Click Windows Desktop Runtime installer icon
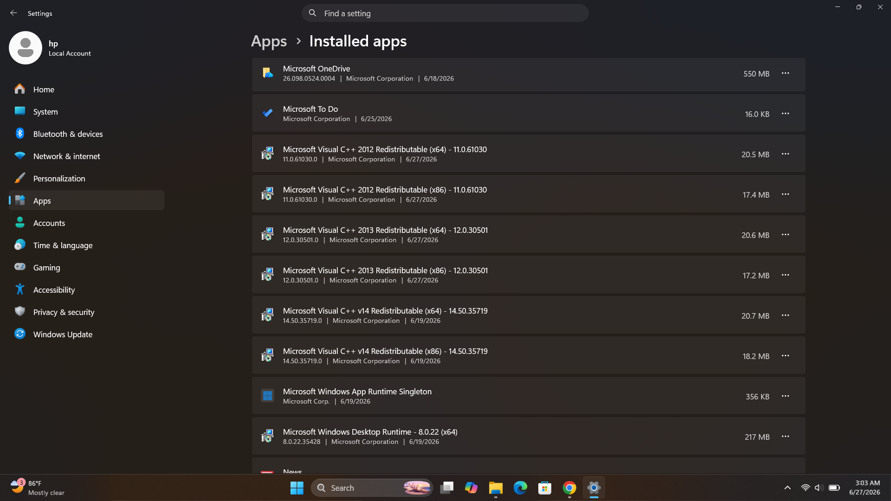This screenshot has height=501, width=891. click(267, 436)
